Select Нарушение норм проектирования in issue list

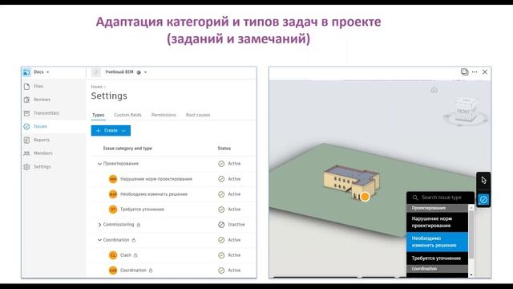(438, 222)
